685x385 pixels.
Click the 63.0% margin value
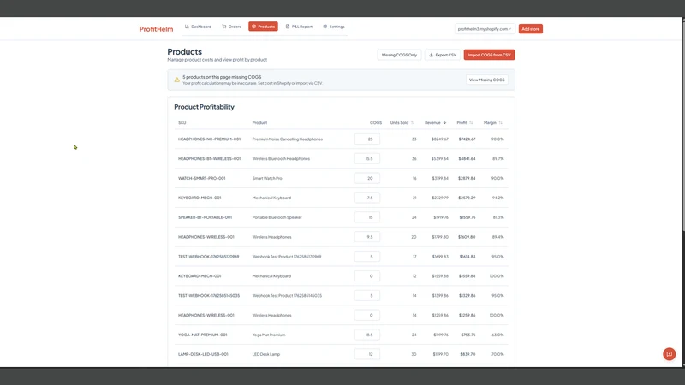click(x=497, y=335)
